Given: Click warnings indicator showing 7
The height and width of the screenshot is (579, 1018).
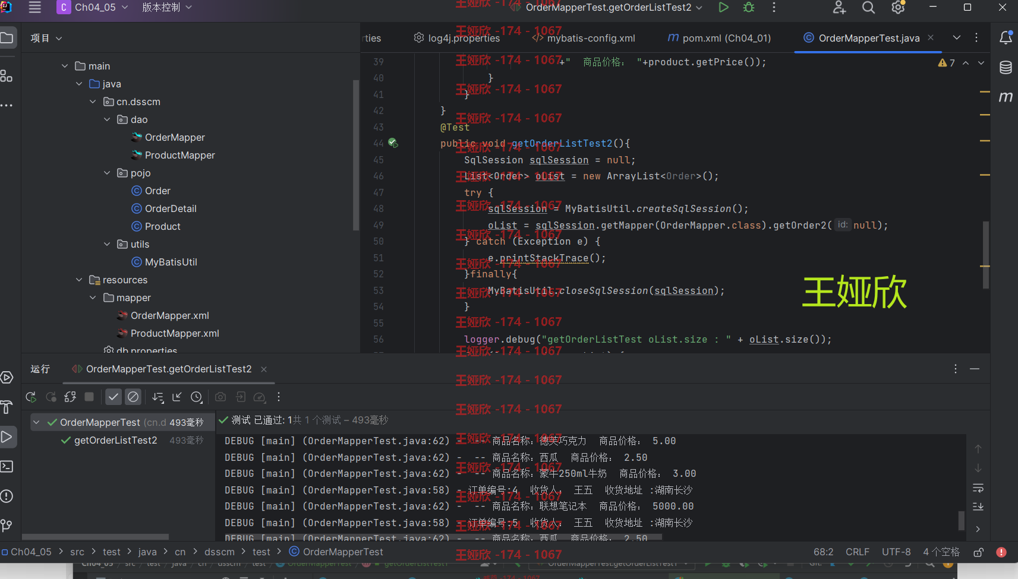Looking at the screenshot, I should tap(946, 62).
